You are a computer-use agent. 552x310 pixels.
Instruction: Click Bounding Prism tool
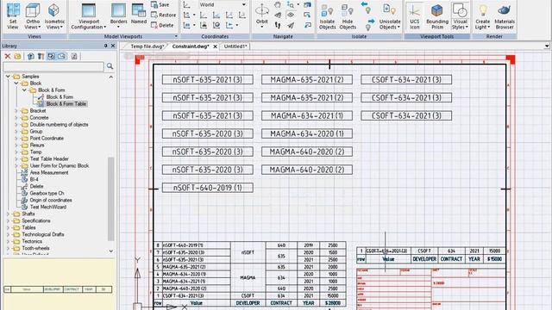coord(437,16)
